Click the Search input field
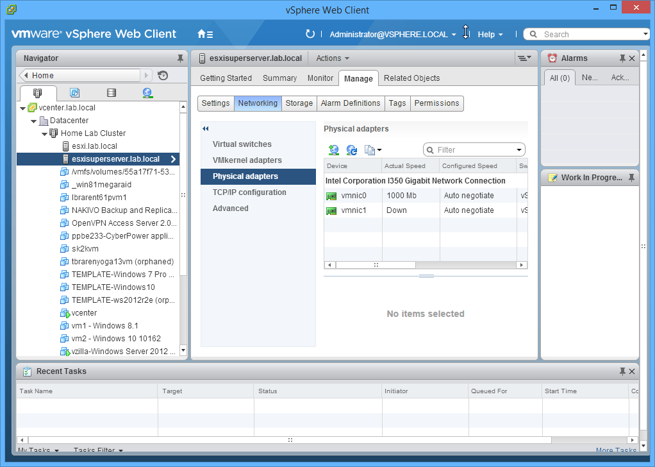655x467 pixels. (586, 34)
